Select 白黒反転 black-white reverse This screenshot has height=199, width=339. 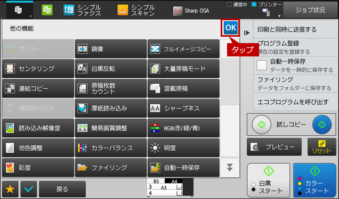[x=111, y=69]
